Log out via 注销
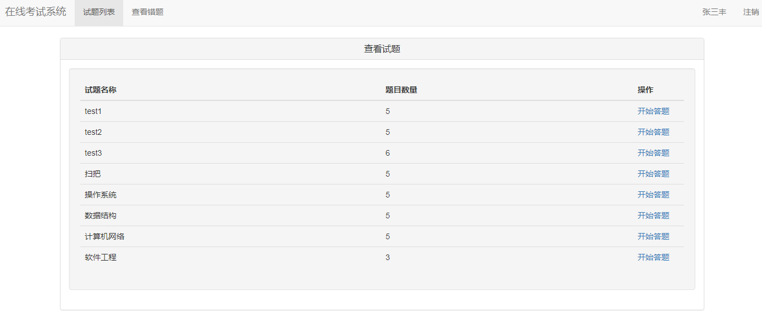Image resolution: width=762 pixels, height=321 pixels. tap(751, 12)
